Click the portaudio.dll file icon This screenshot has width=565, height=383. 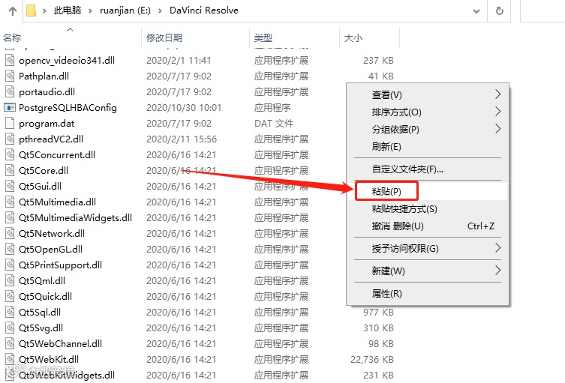click(x=10, y=91)
